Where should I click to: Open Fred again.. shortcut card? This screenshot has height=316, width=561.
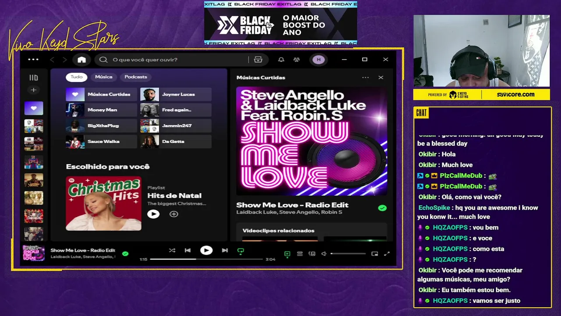(176, 110)
